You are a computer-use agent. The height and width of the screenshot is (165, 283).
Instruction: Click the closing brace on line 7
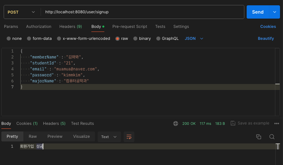pyautogui.click(x=21, y=87)
